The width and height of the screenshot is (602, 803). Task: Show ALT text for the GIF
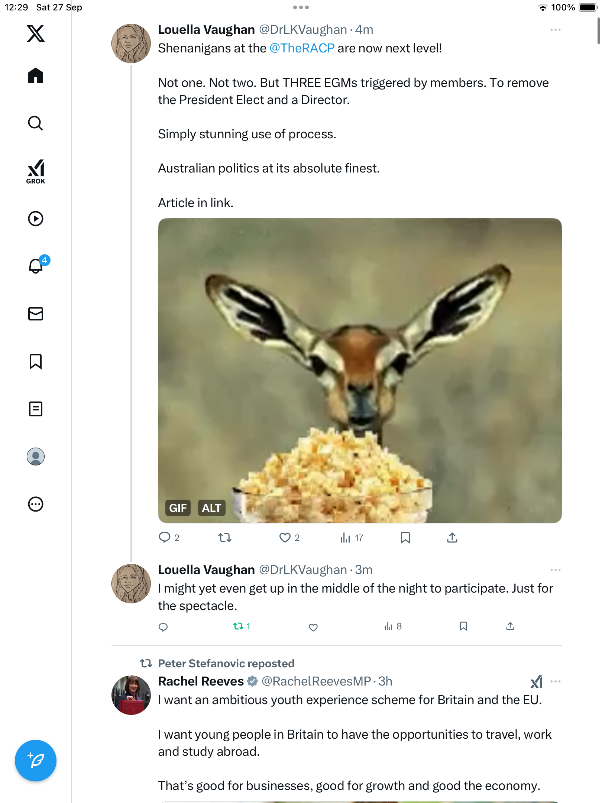[211, 508]
